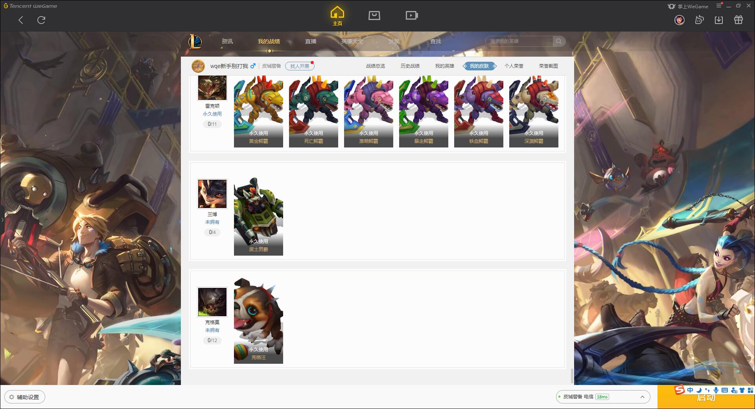Open the 查找 tab
755x409 pixels.
click(x=436, y=41)
